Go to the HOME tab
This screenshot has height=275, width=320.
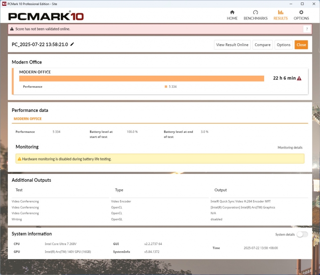point(232,15)
